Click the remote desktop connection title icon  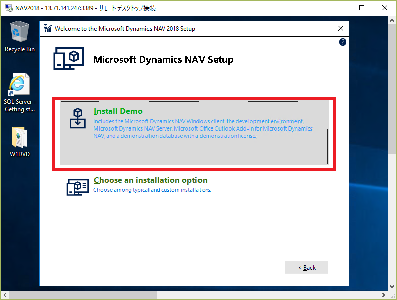[x=9, y=8]
